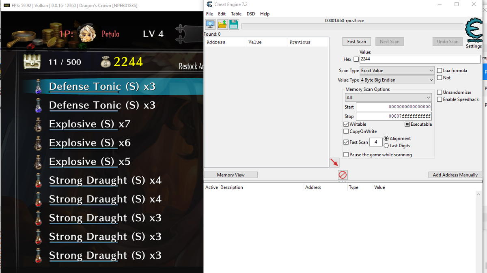Open the D3D menu
The width and height of the screenshot is (487, 273).
pos(251,14)
